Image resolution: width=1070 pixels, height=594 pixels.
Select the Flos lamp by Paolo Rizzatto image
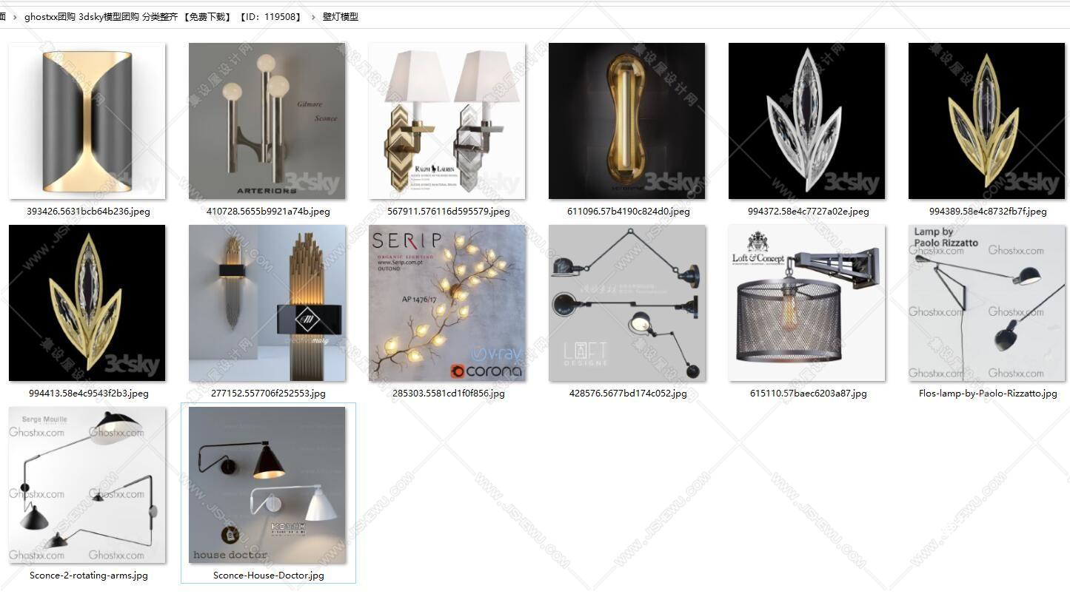(x=987, y=303)
